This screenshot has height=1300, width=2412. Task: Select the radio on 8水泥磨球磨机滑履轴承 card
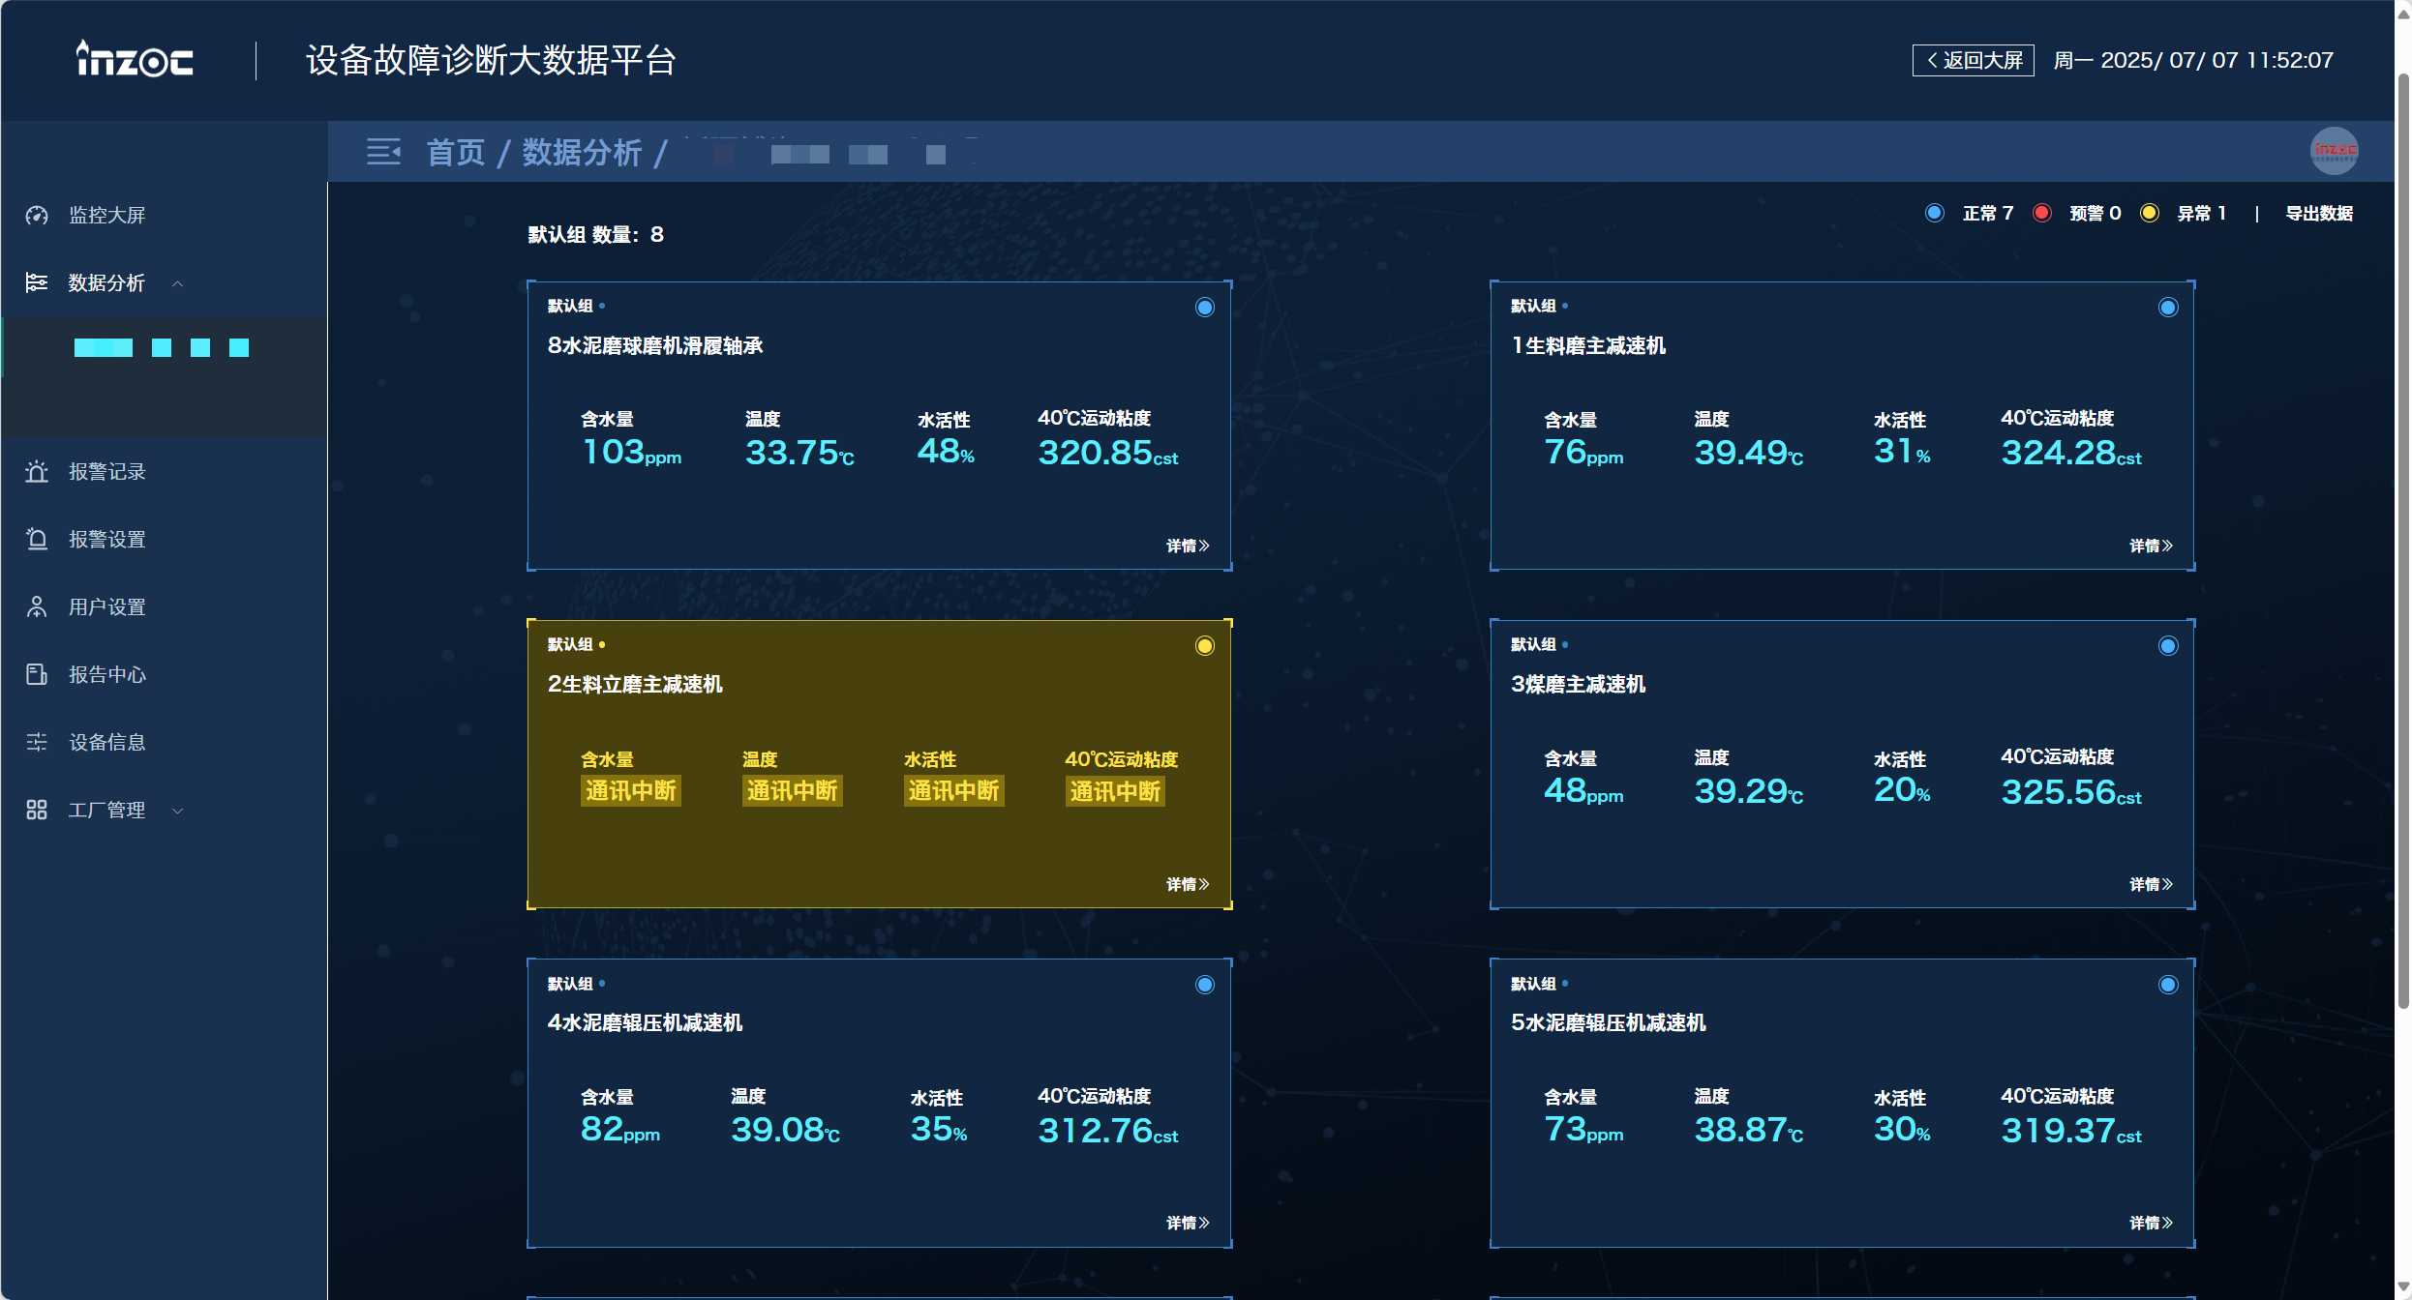(1204, 307)
